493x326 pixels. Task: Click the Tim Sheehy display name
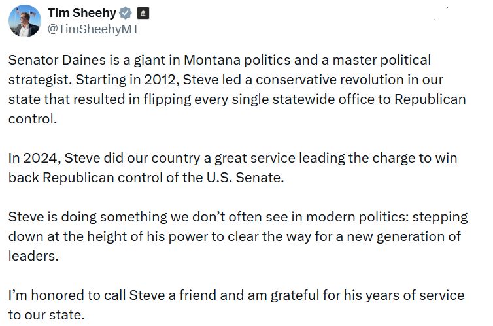tap(83, 12)
